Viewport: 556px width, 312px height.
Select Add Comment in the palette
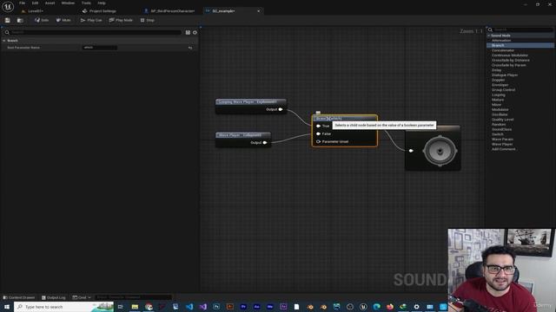pos(504,149)
